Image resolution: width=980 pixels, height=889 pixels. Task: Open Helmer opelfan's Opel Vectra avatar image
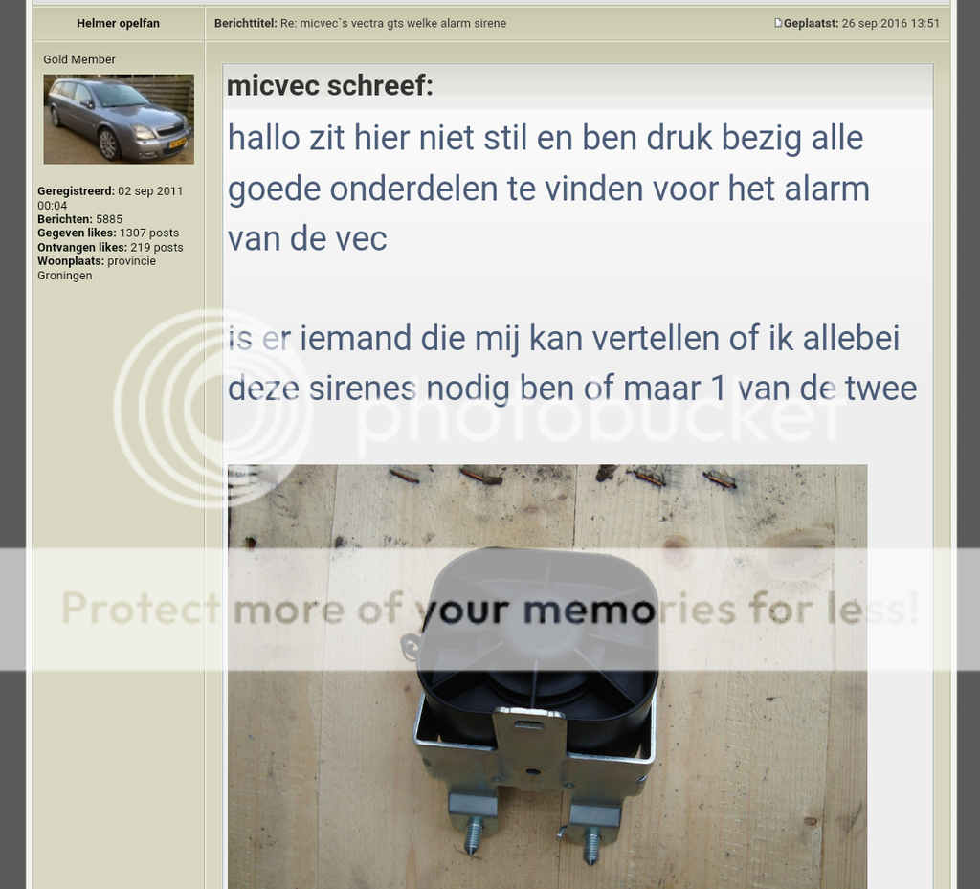(x=119, y=120)
